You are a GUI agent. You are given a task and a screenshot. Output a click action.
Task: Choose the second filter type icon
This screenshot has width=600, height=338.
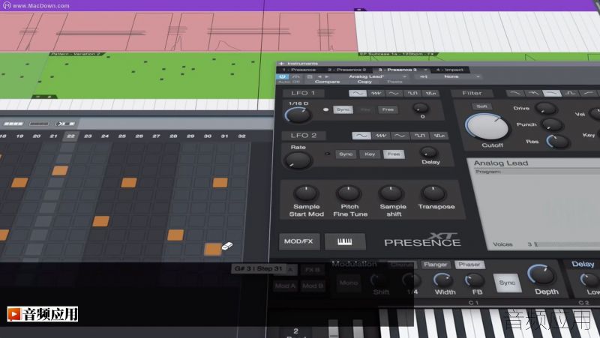(533, 93)
